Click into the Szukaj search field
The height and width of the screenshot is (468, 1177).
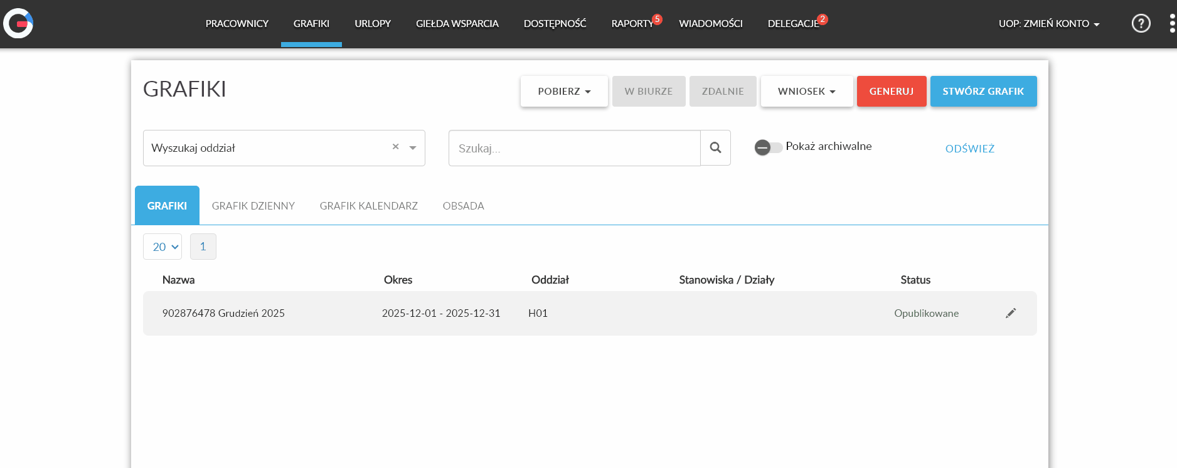pyautogui.click(x=574, y=148)
